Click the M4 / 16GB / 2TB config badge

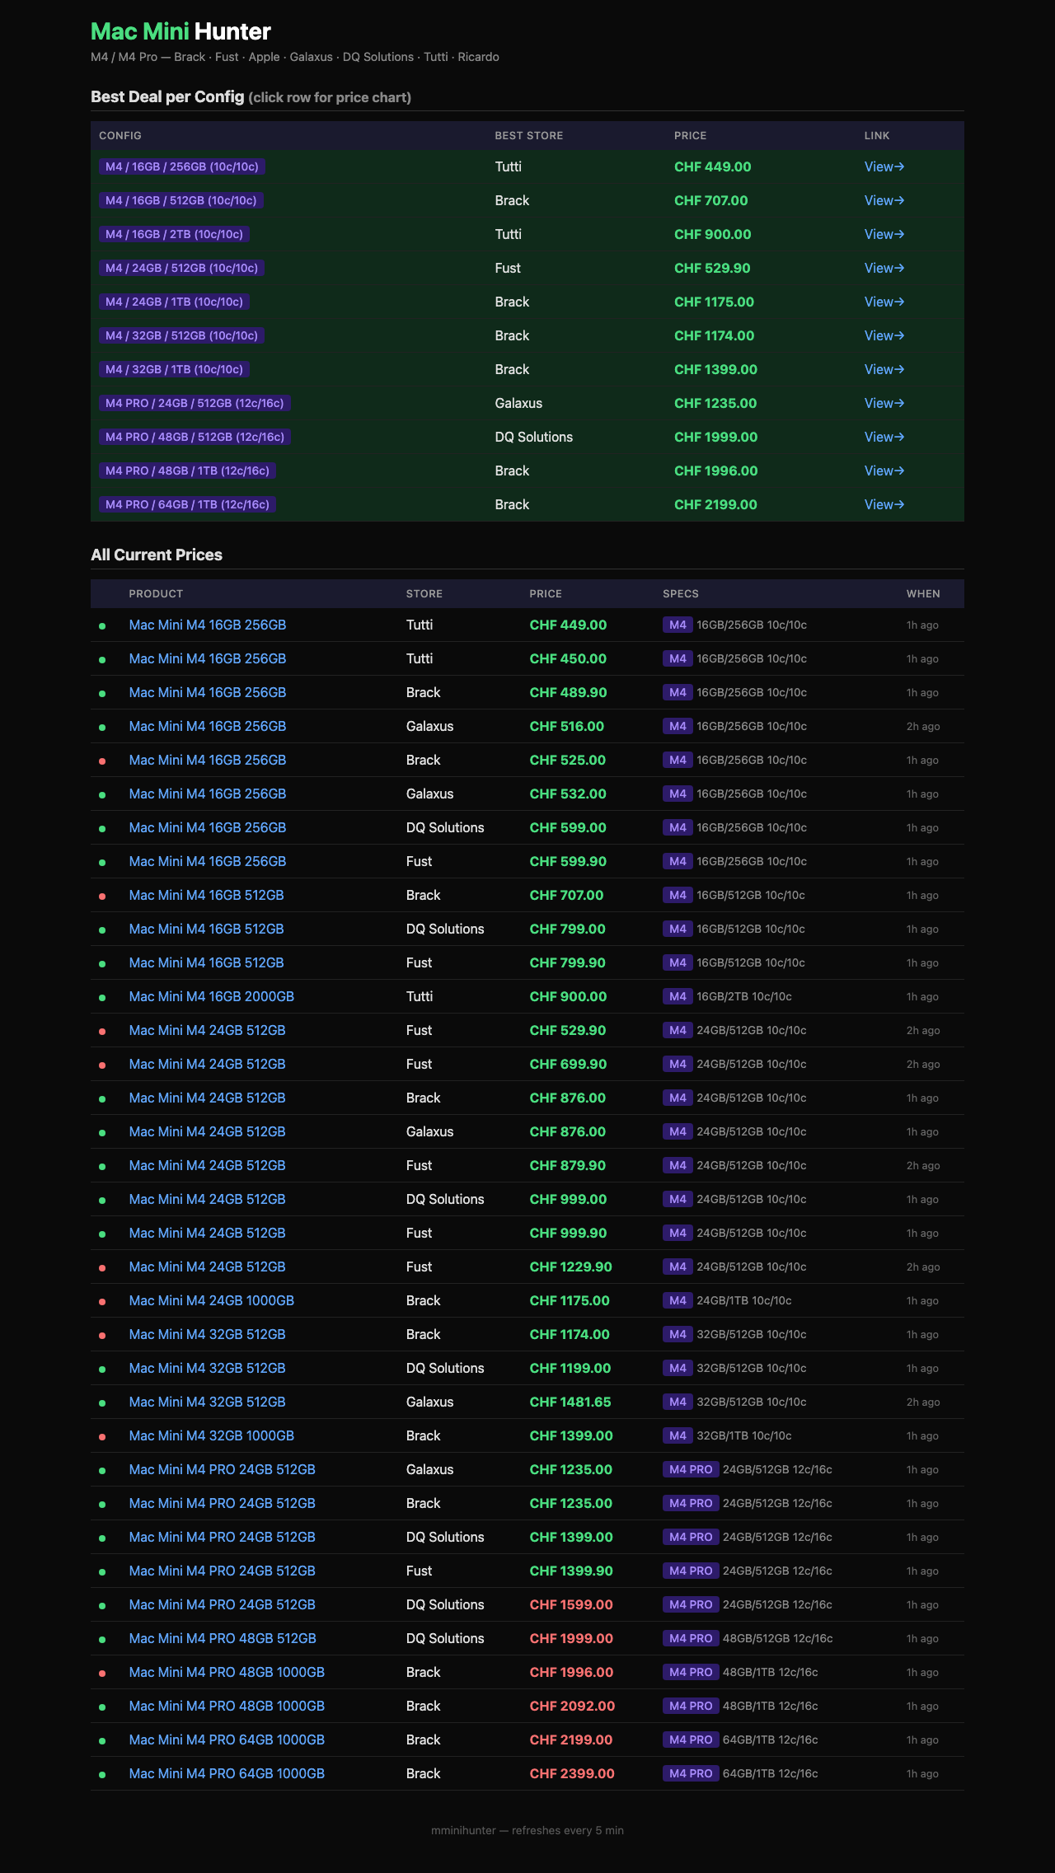(175, 234)
